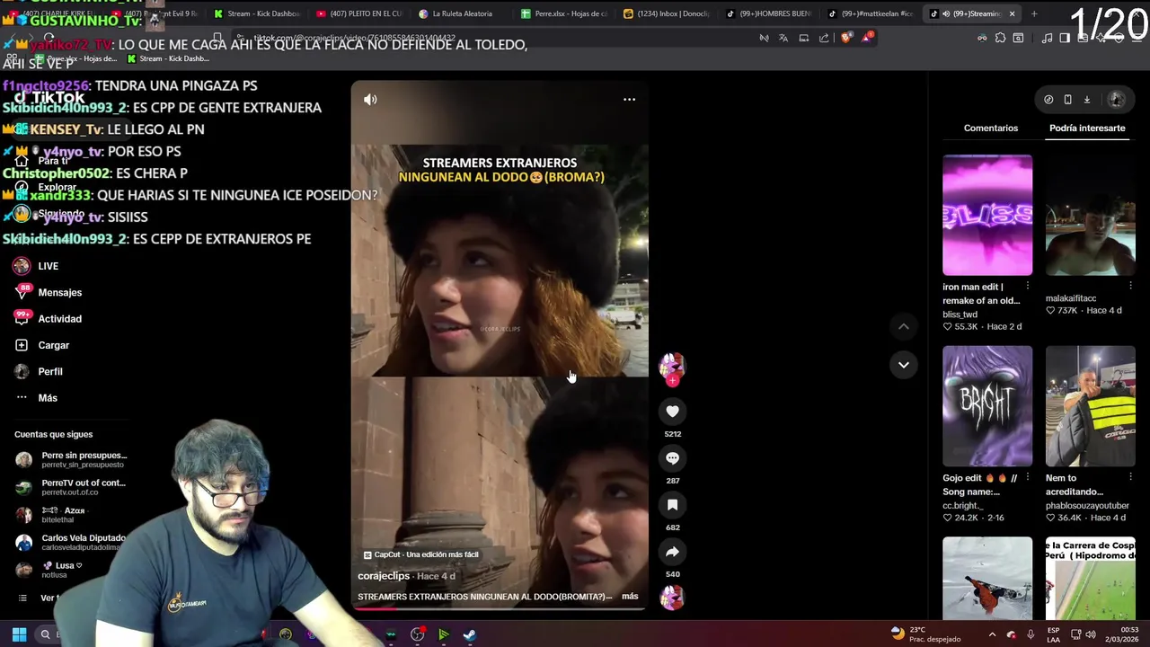
Task: Open the browser extensions puzzle icon
Action: tap(1000, 38)
